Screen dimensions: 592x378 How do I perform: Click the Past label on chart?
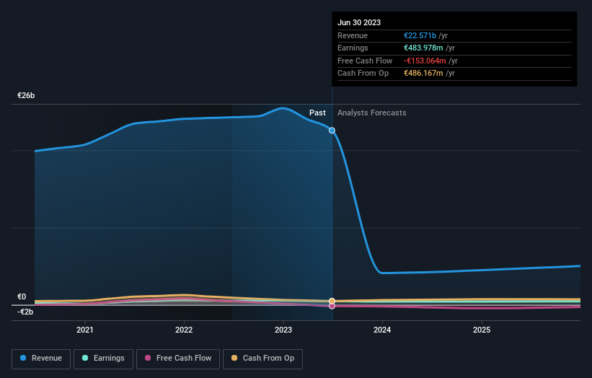(x=317, y=113)
